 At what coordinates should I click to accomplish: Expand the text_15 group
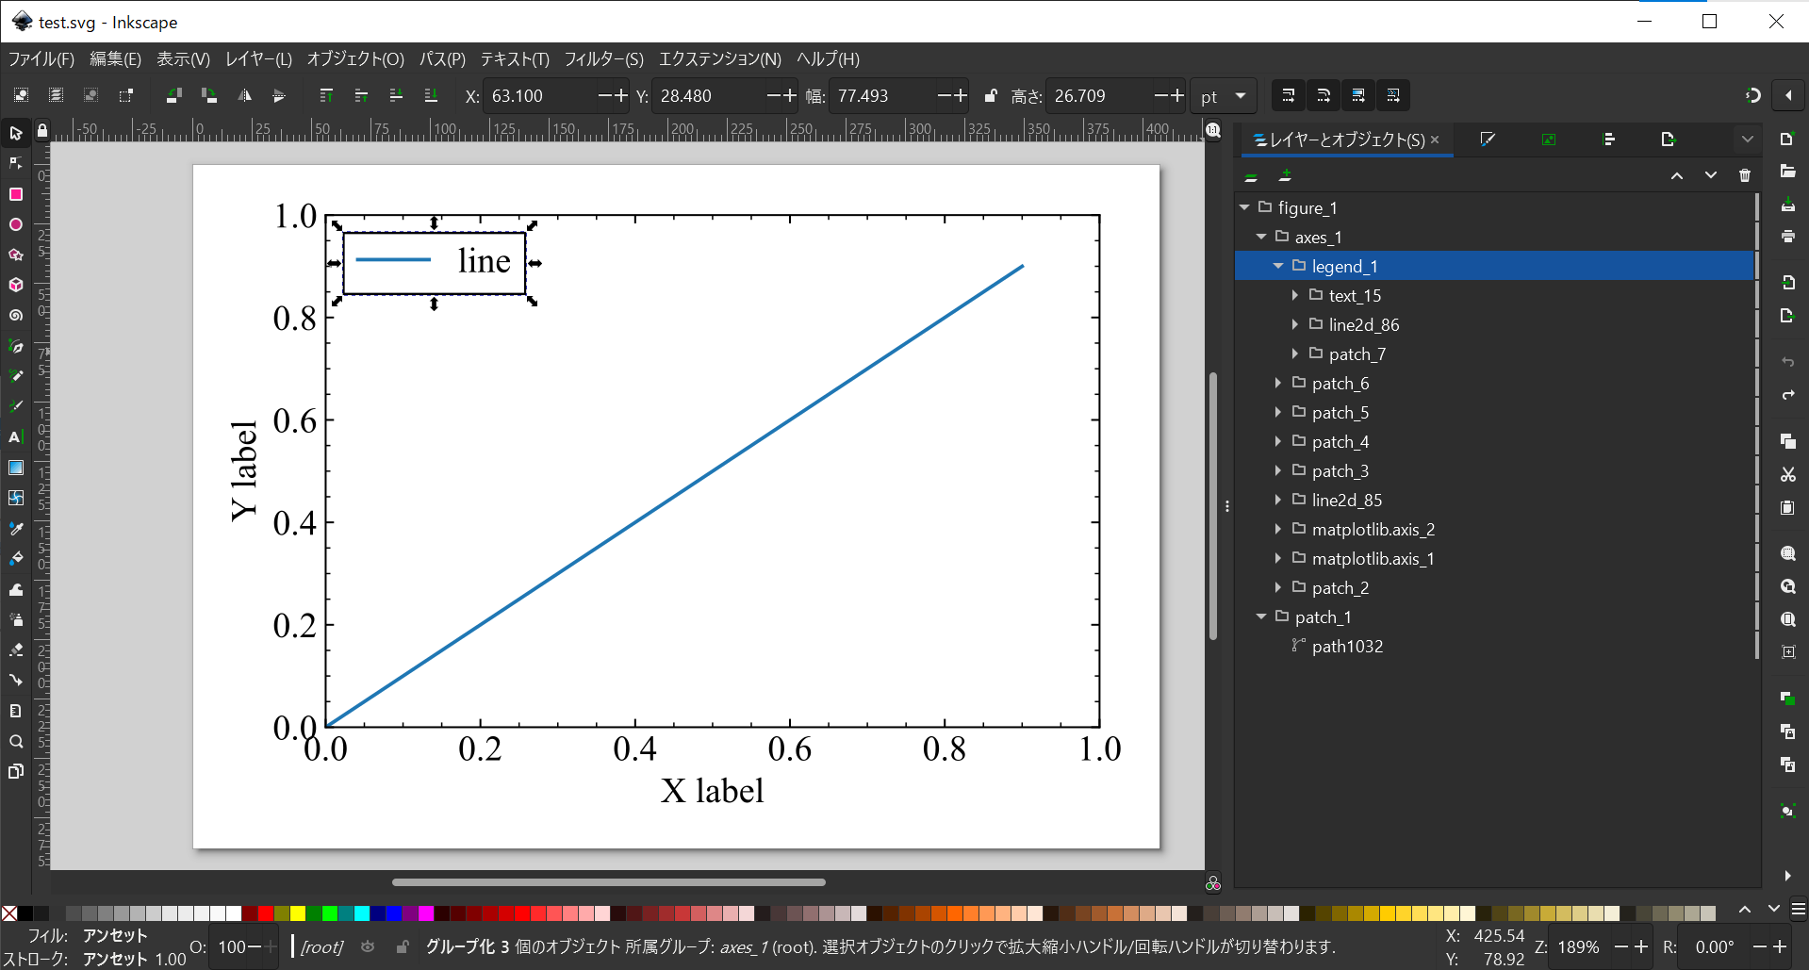[x=1295, y=295]
